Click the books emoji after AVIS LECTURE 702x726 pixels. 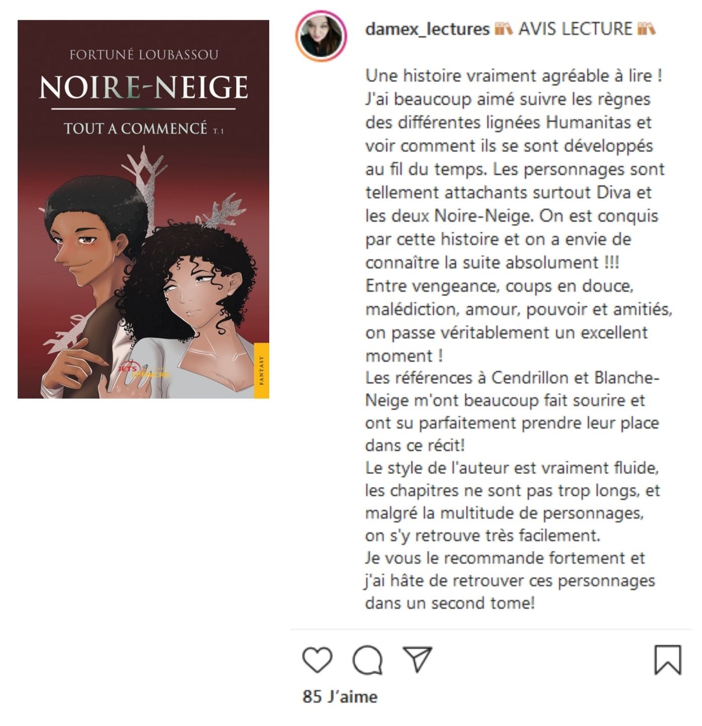646,29
